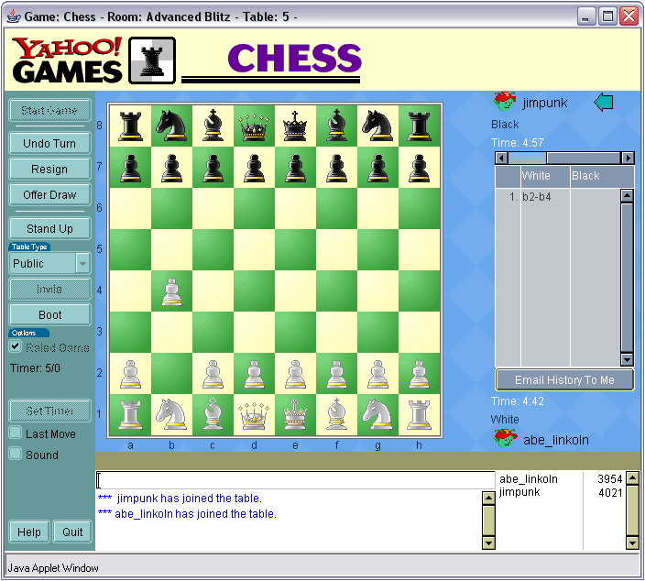645x581 pixels.
Task: Select the white king on e1
Action: [295, 415]
